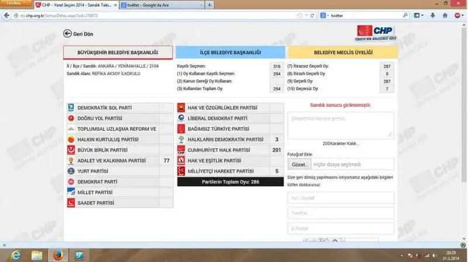This screenshot has width=468, height=262.
Task: Click the browser URL address bar
Action: coord(155,16)
